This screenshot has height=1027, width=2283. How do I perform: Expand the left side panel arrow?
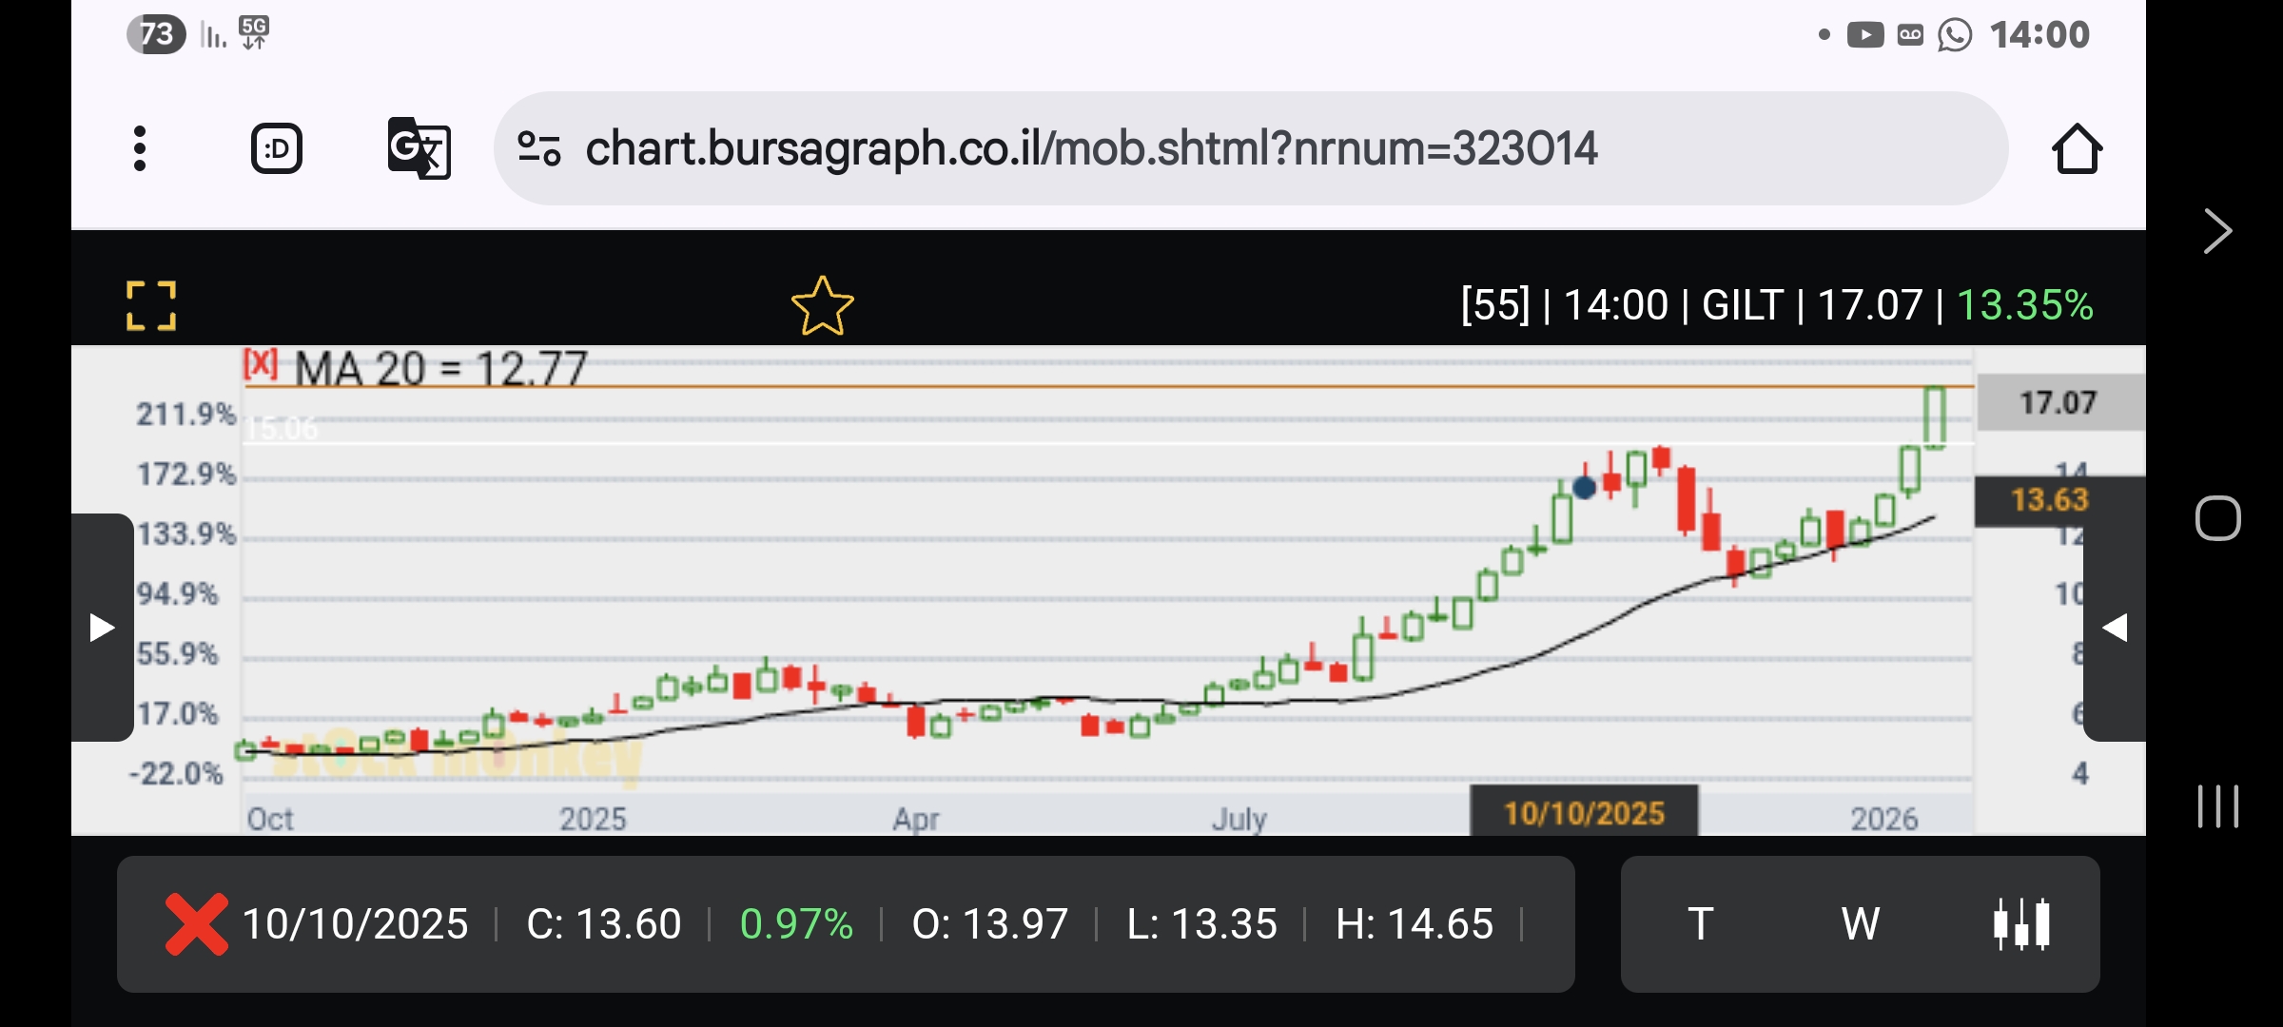[x=102, y=628]
